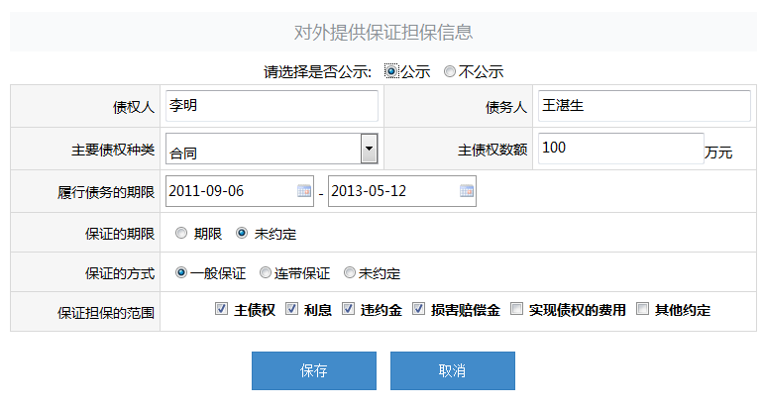The height and width of the screenshot is (408, 763).
Task: Enable the 其他约定 checkbox
Action: [642, 309]
